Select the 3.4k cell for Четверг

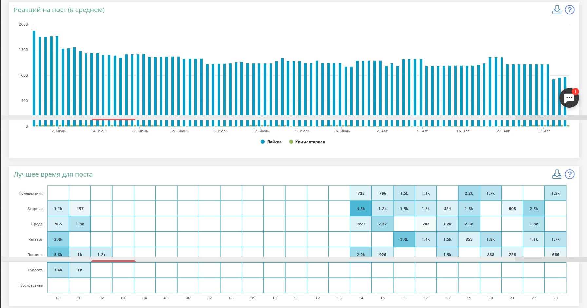pyautogui.click(x=404, y=239)
